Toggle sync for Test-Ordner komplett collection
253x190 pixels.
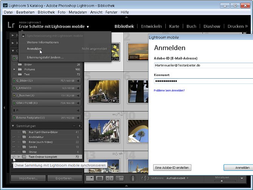tap(13, 157)
